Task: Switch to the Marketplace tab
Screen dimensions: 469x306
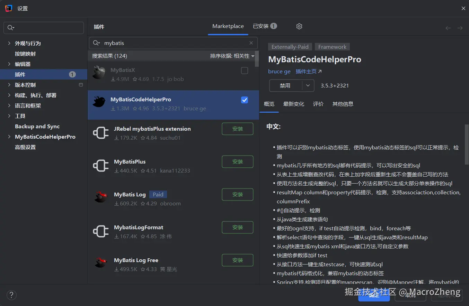Action: coord(228,26)
